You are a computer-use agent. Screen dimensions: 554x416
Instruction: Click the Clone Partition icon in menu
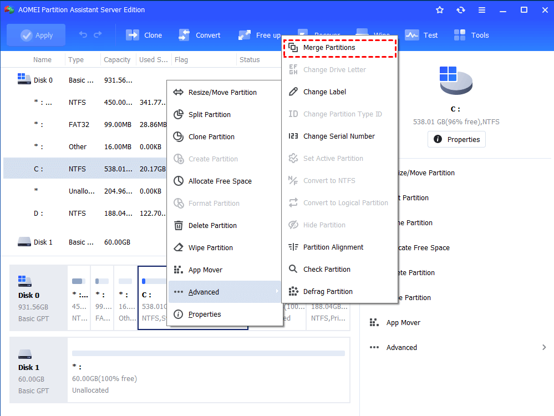pos(179,137)
